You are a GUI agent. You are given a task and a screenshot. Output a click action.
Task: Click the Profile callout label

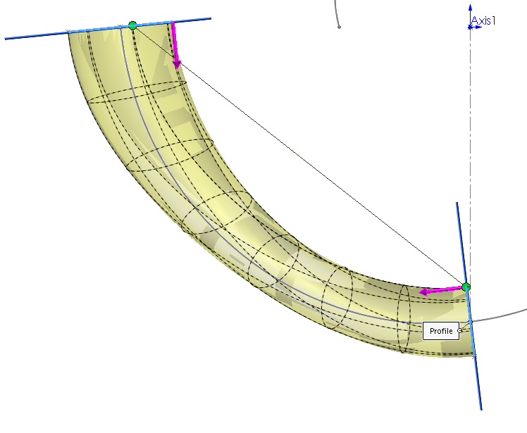pos(440,331)
